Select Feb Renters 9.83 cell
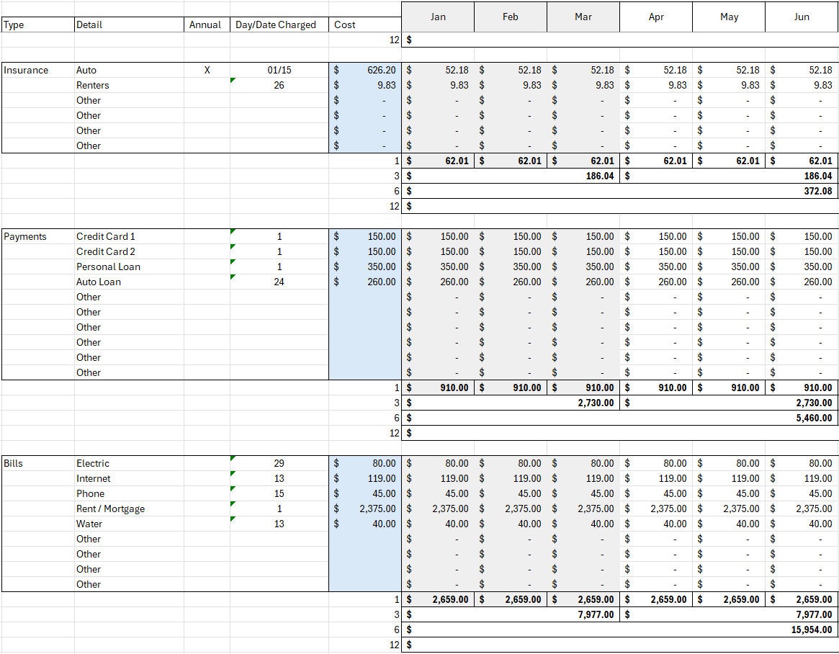Screen dimensions: 839x654 click(511, 85)
